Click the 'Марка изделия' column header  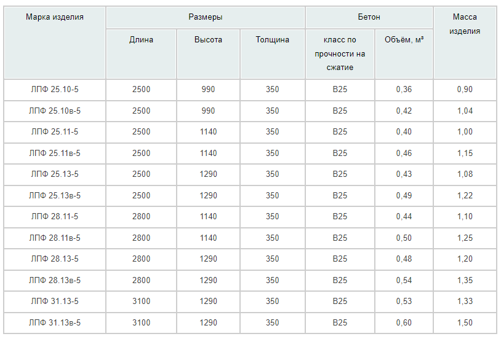[x=55, y=17]
